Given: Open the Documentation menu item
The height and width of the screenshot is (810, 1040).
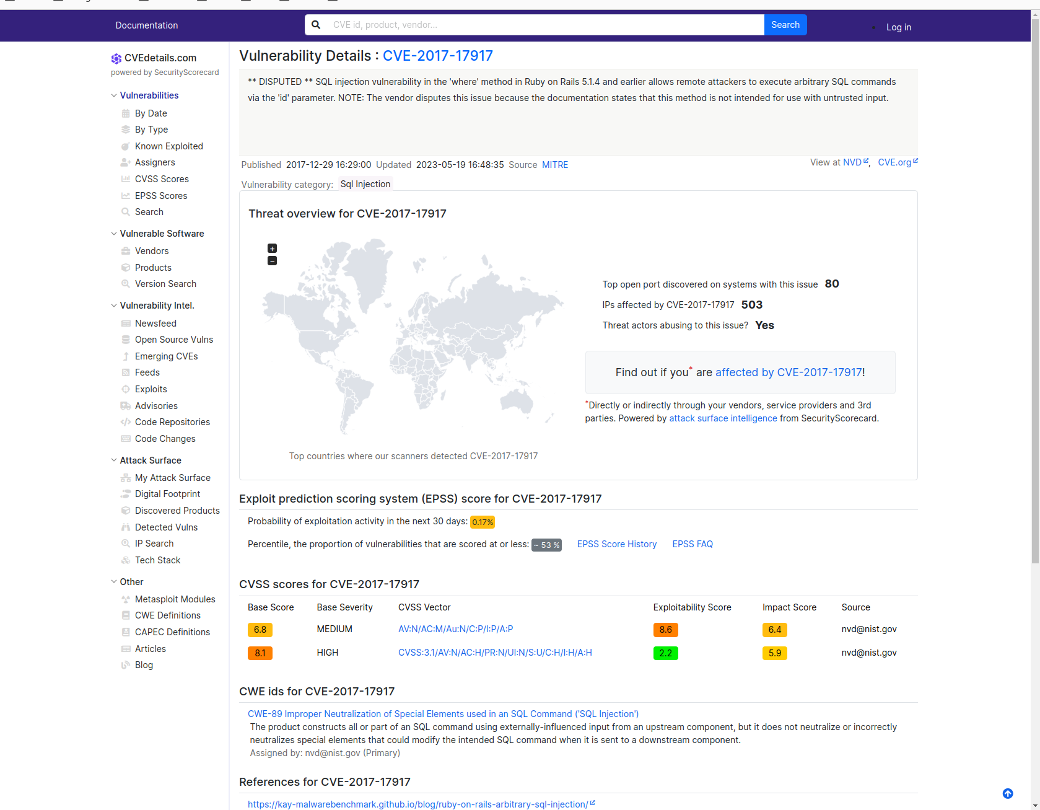Looking at the screenshot, I should pos(147,25).
